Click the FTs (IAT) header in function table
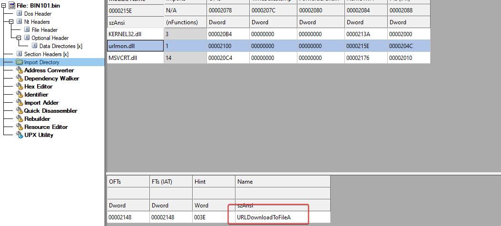The height and width of the screenshot is (226, 501). tap(171, 182)
